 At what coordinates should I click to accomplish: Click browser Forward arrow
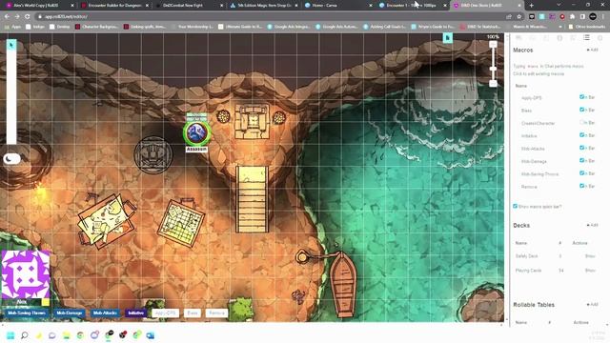tap(17, 17)
